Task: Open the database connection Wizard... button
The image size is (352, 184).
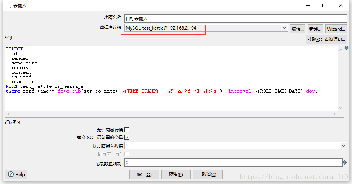Action: (336, 29)
